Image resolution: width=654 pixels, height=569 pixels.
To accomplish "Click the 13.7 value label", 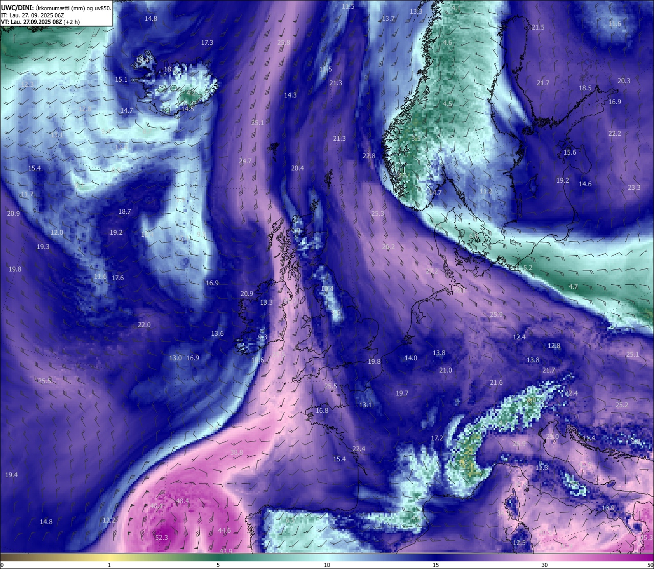I will click(388, 18).
